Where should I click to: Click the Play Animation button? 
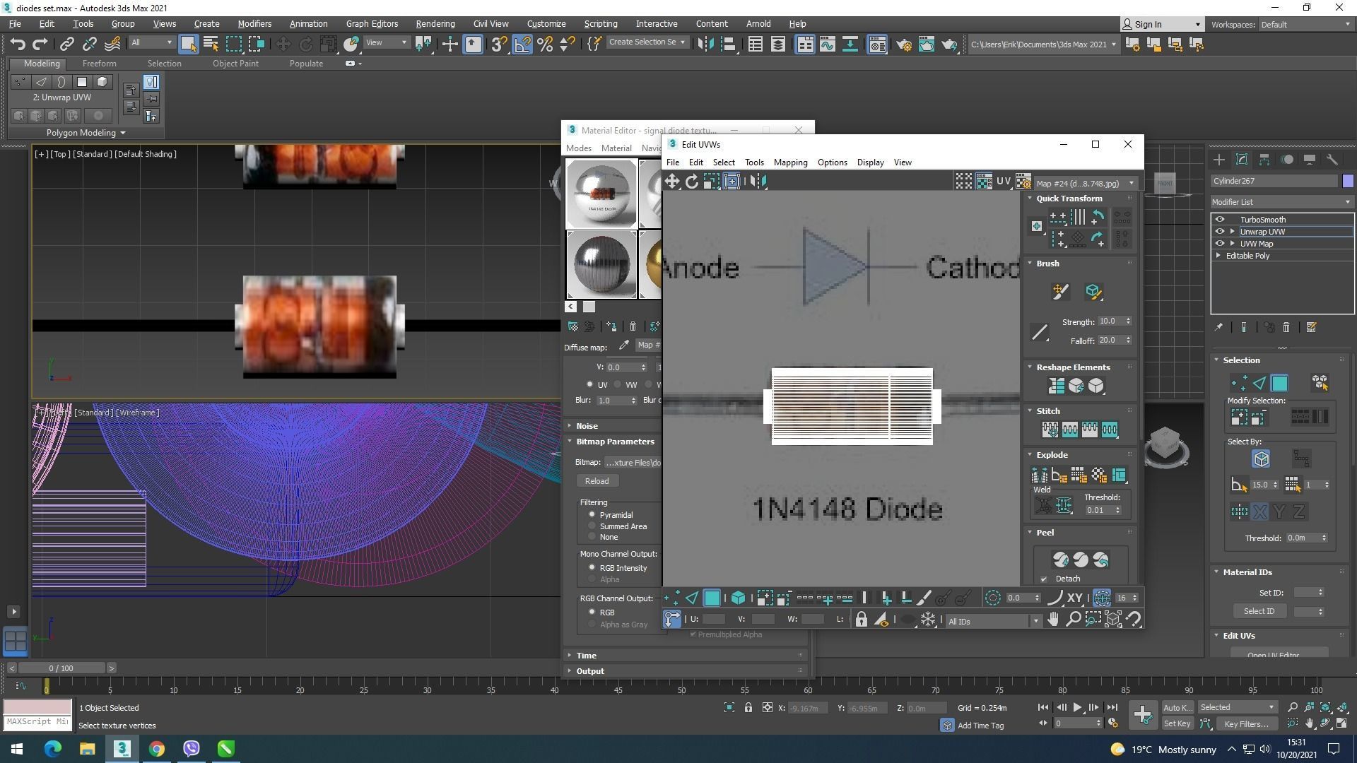(1077, 707)
